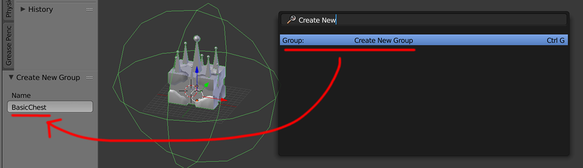Click the grip handle of Create New Group panel
Screen dimensions: 583x168
pyautogui.click(x=89, y=78)
